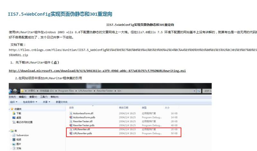This screenshot has width=257, height=151.
Task: Click the Forward arrow in Explorer
Action: pyautogui.click(x=15, y=91)
